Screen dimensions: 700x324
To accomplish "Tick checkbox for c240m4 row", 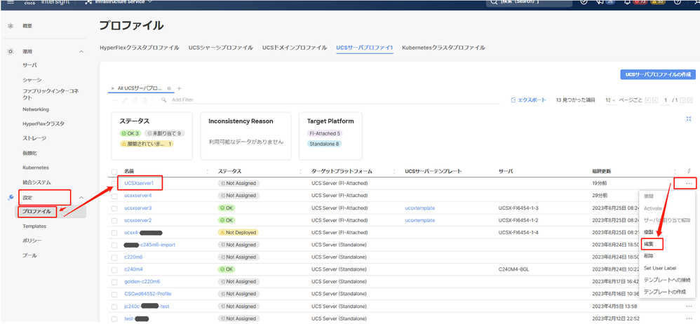I will [114, 269].
